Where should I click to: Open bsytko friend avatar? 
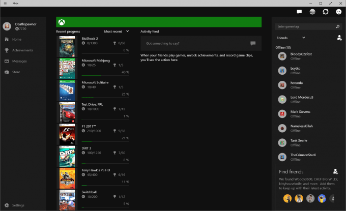[282, 71]
